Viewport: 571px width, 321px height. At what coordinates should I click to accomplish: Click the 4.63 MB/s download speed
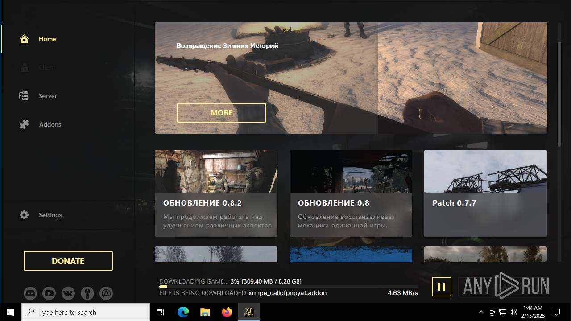point(403,293)
